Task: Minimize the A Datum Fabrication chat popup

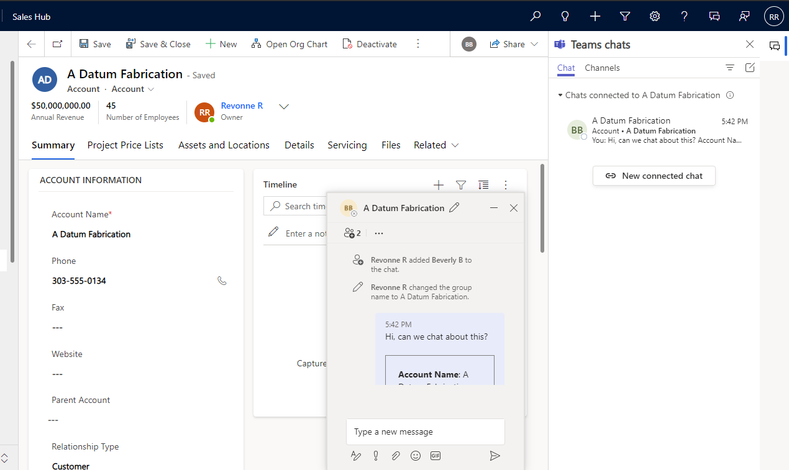Action: 494,208
